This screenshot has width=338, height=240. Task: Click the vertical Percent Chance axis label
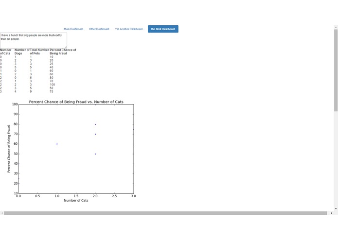9,149
